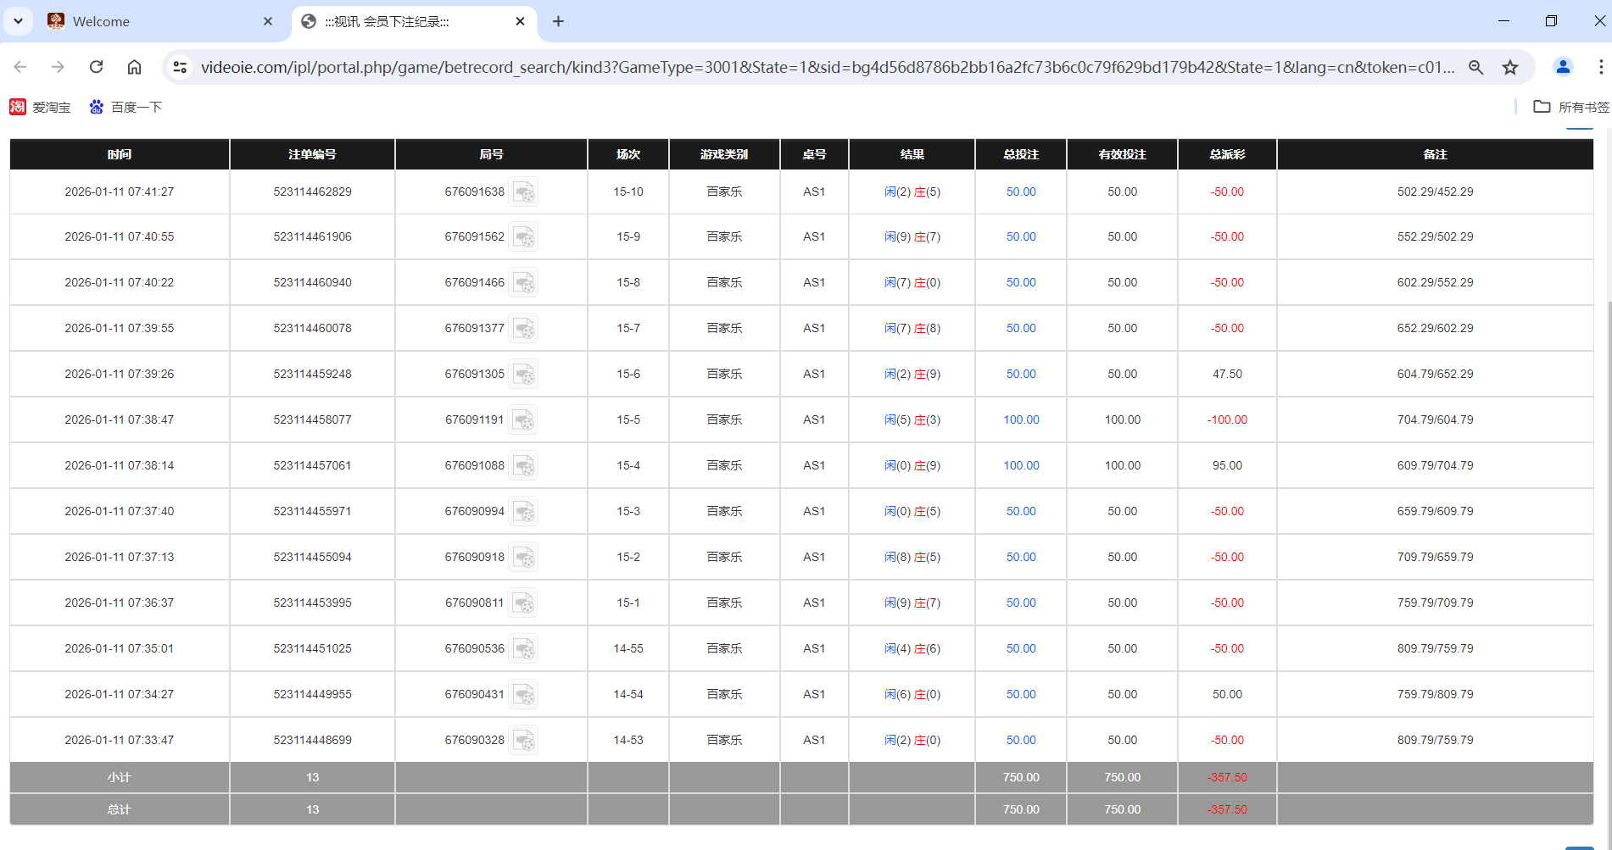Close the Welcome tab
Viewport: 1612px width, 850px height.
(x=268, y=21)
